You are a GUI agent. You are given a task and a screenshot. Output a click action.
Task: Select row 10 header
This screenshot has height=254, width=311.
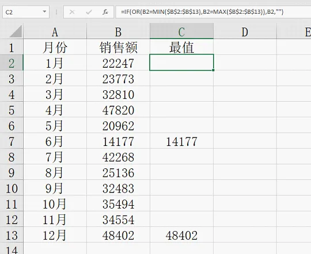click(12, 188)
